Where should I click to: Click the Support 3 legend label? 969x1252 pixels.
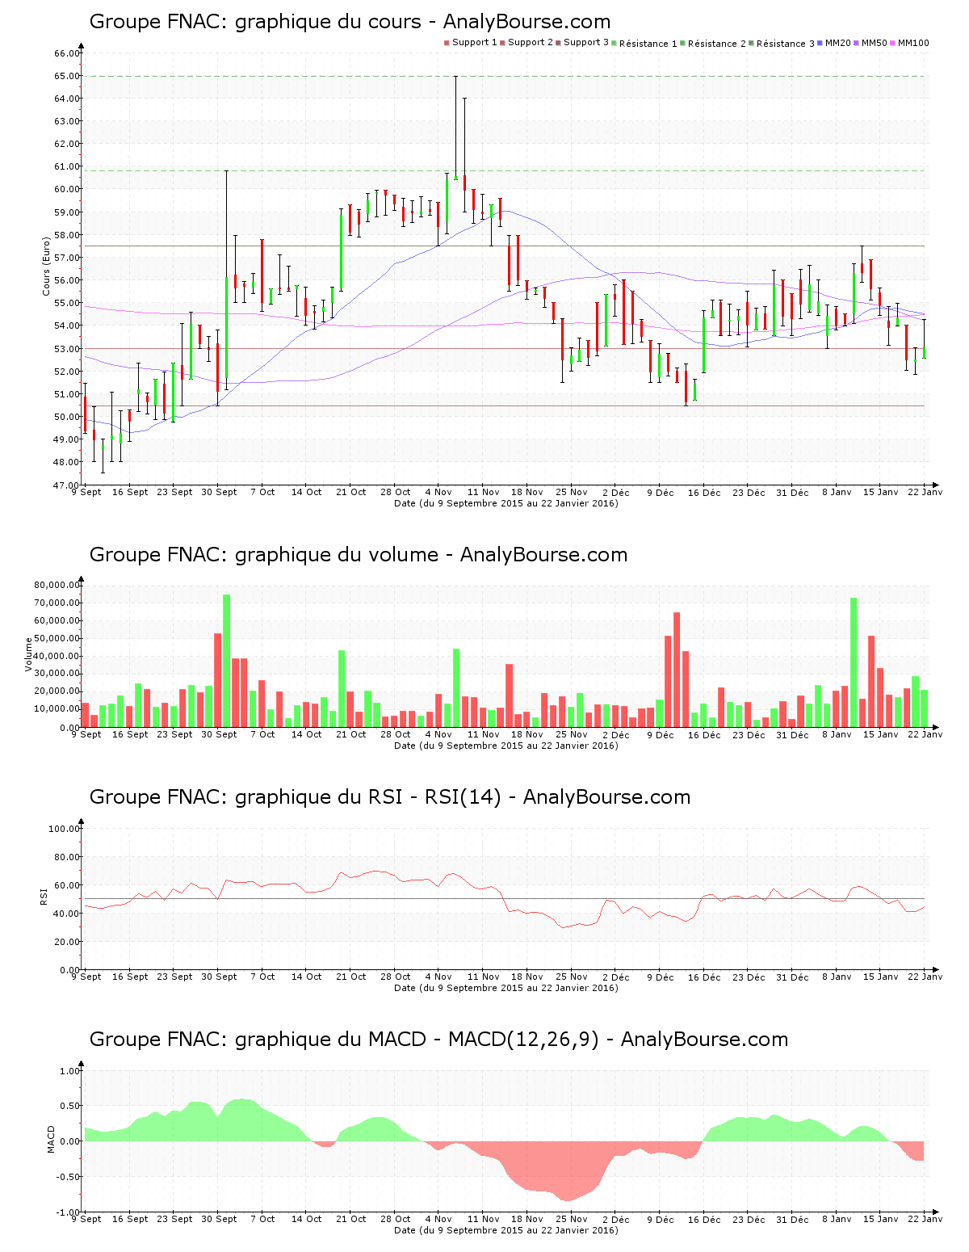pyautogui.click(x=586, y=43)
